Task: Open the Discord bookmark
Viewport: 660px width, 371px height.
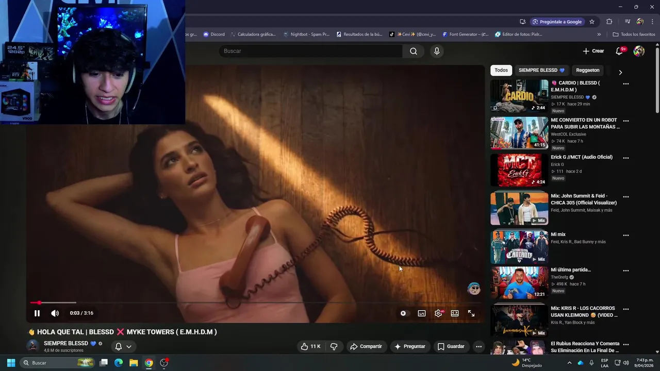Action: (x=213, y=35)
